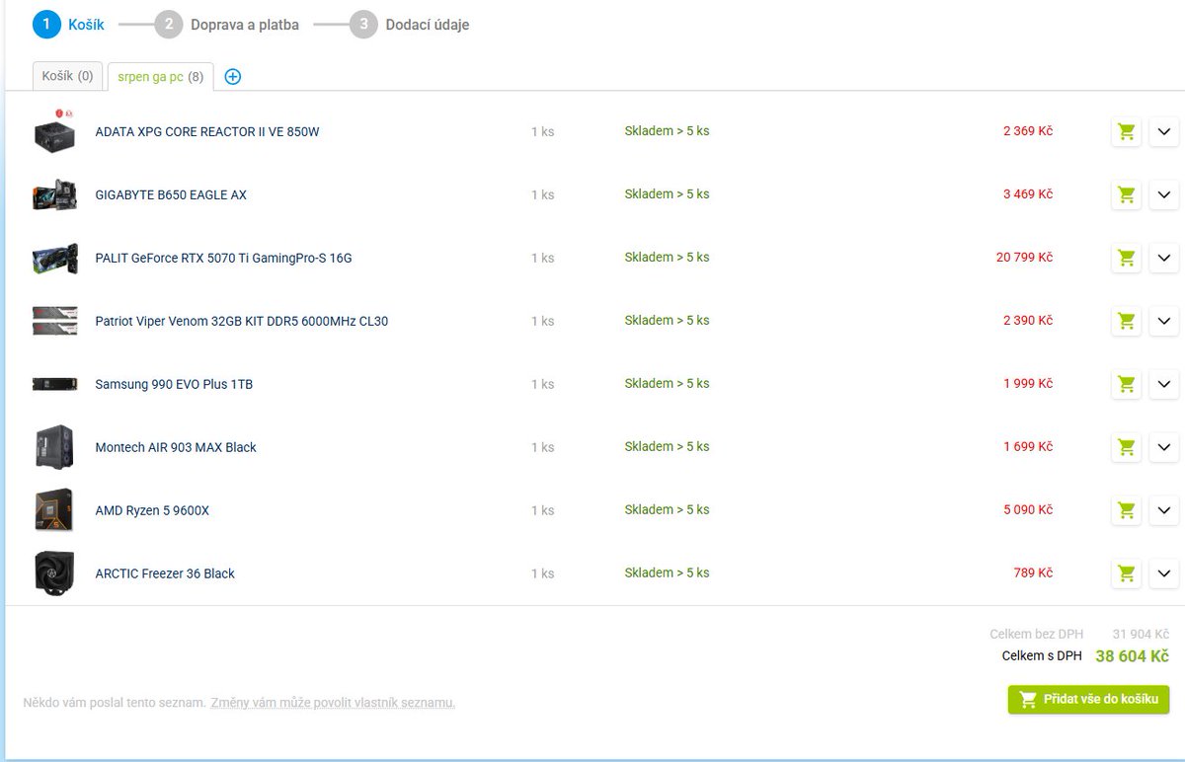This screenshot has height=762, width=1185.
Task: Click the Samsung SSD thumbnail
Action: [54, 384]
